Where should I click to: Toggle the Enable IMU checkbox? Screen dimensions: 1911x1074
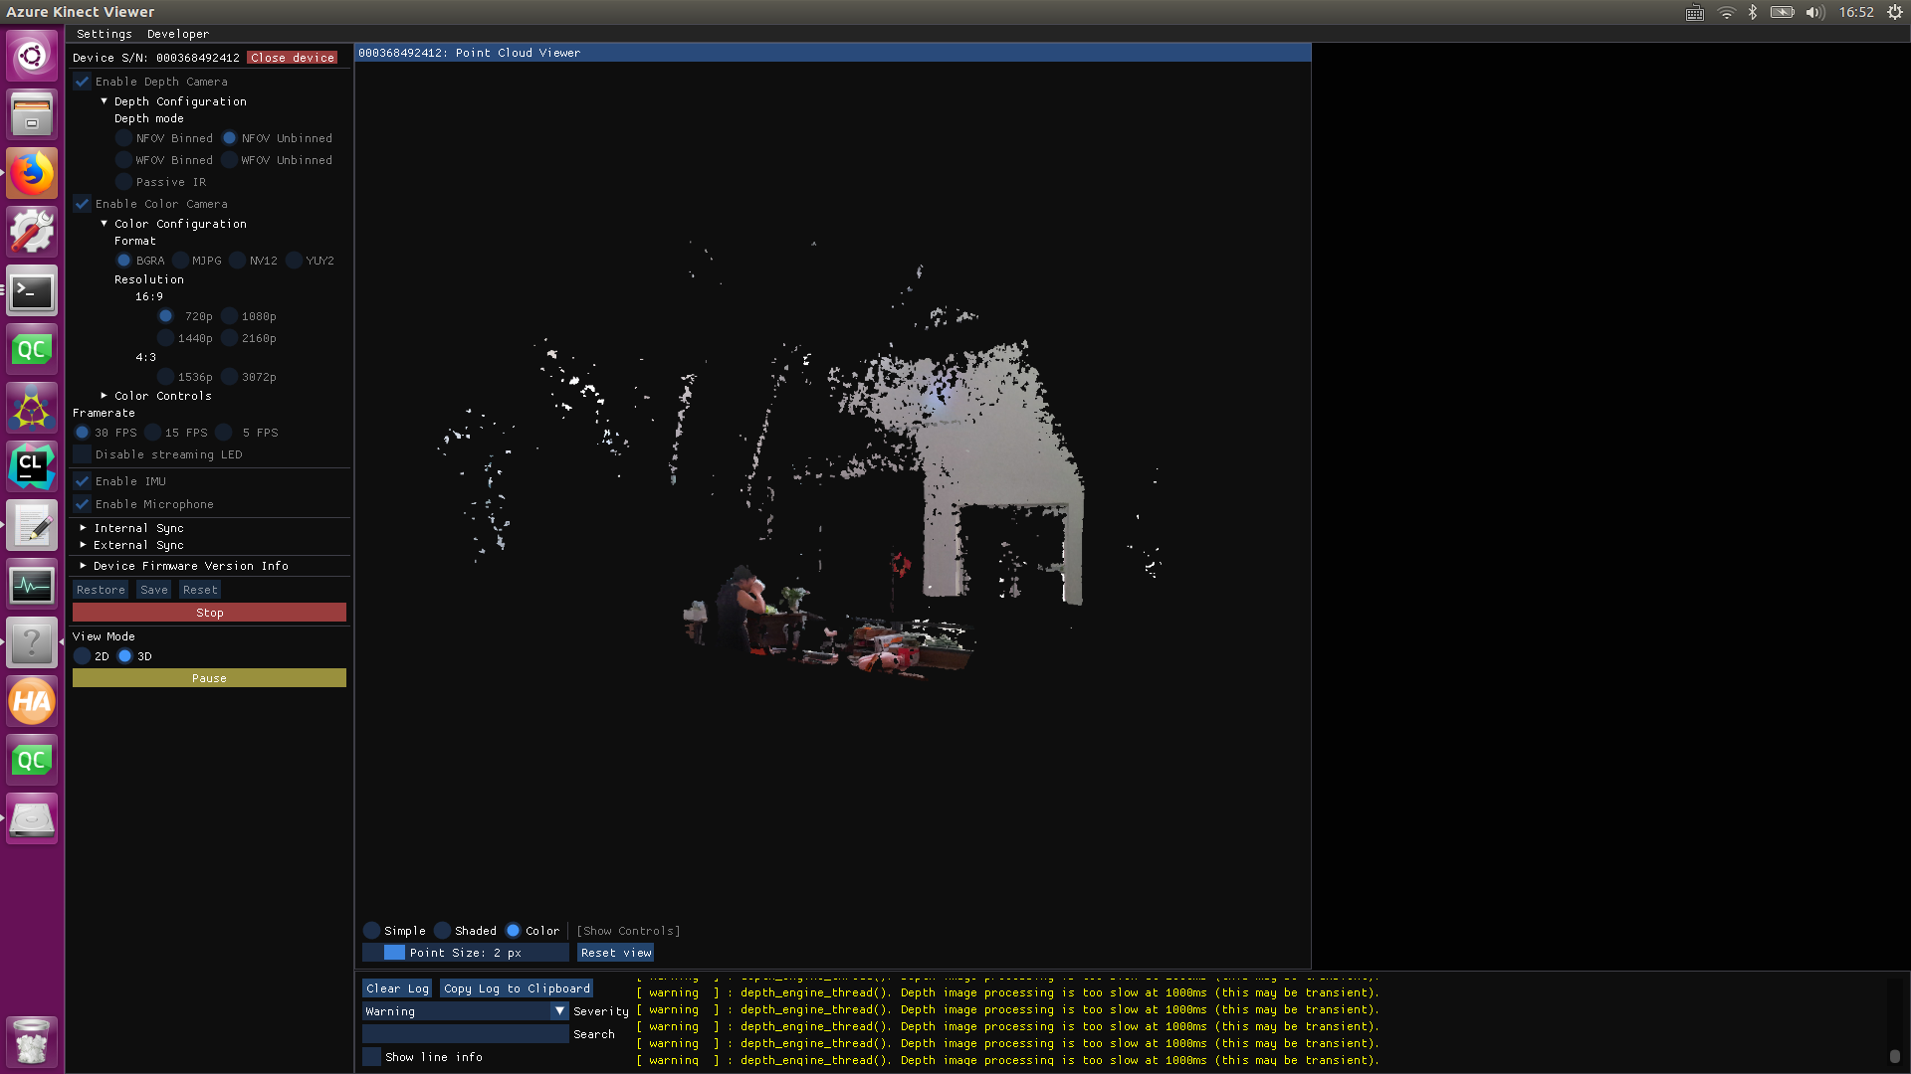[x=83, y=481]
